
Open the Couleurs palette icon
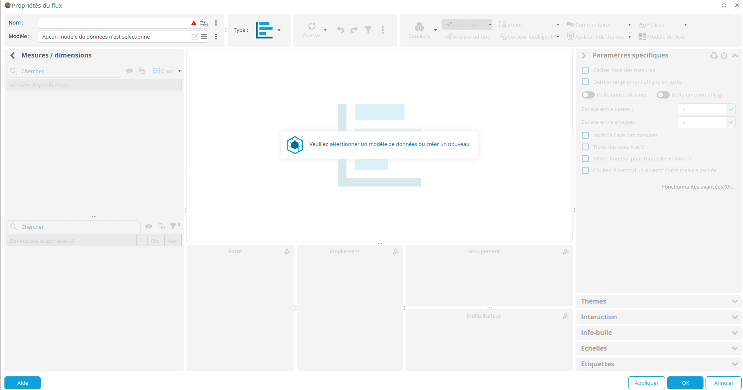click(x=419, y=27)
